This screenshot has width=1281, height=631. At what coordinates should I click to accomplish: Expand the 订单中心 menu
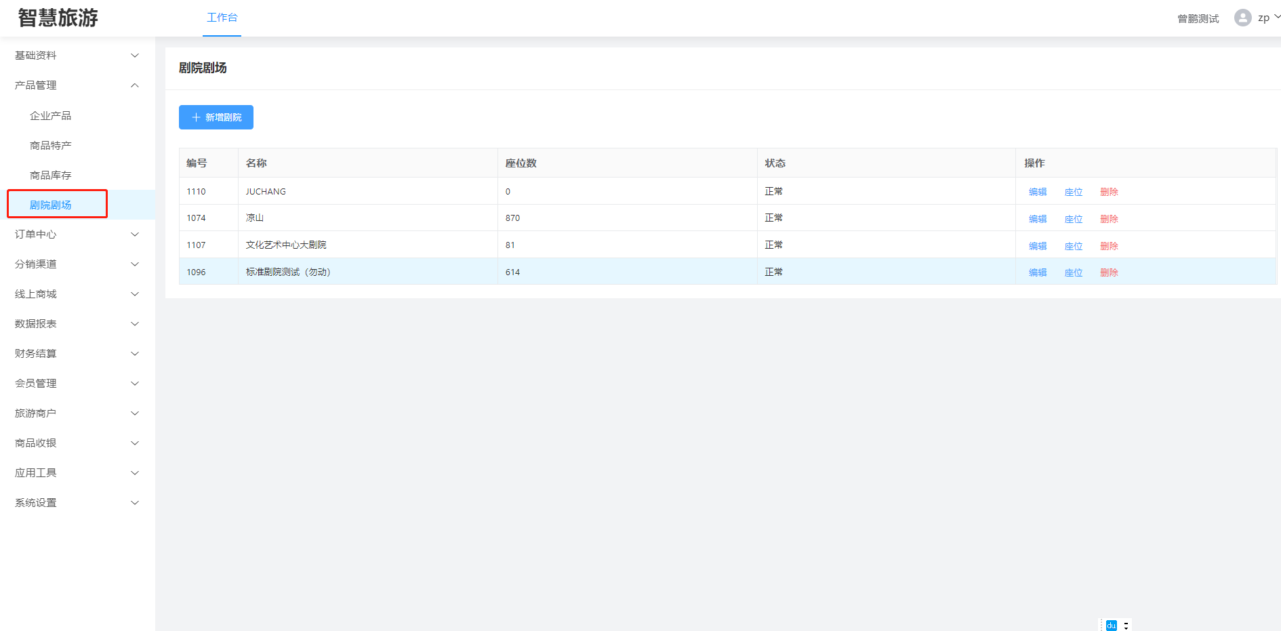[77, 235]
